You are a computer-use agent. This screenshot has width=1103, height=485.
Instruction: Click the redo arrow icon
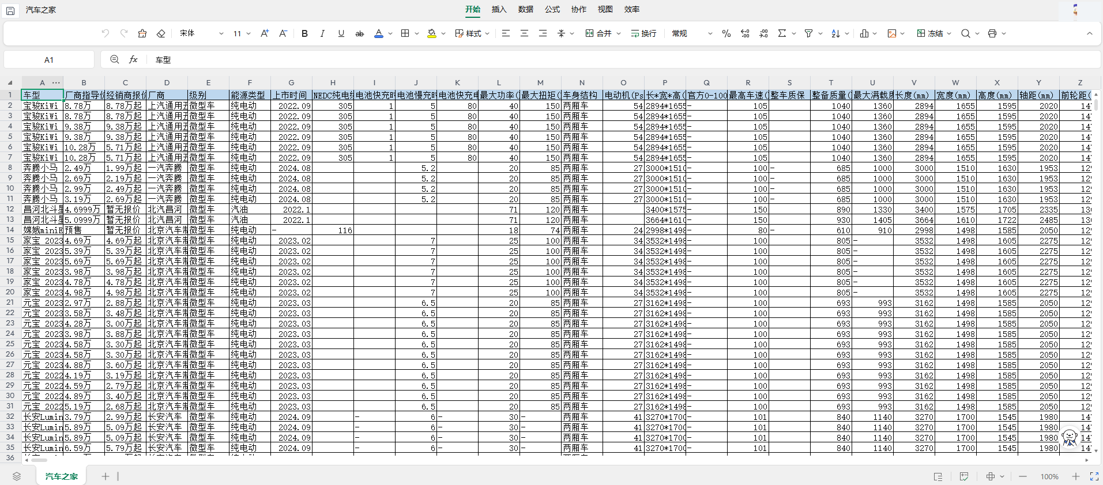click(x=123, y=33)
